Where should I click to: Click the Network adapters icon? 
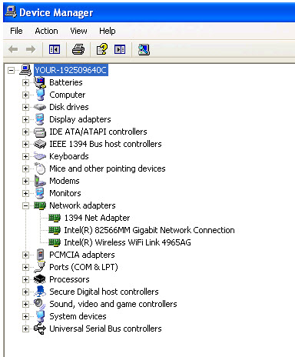(x=40, y=205)
